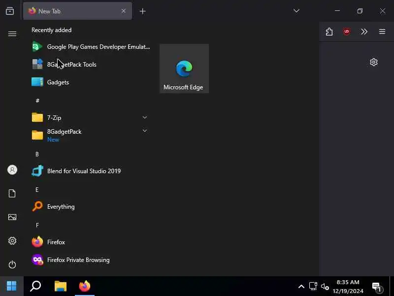Launch Blend for Visual Studio 2019
The image size is (394, 296).
point(91,171)
